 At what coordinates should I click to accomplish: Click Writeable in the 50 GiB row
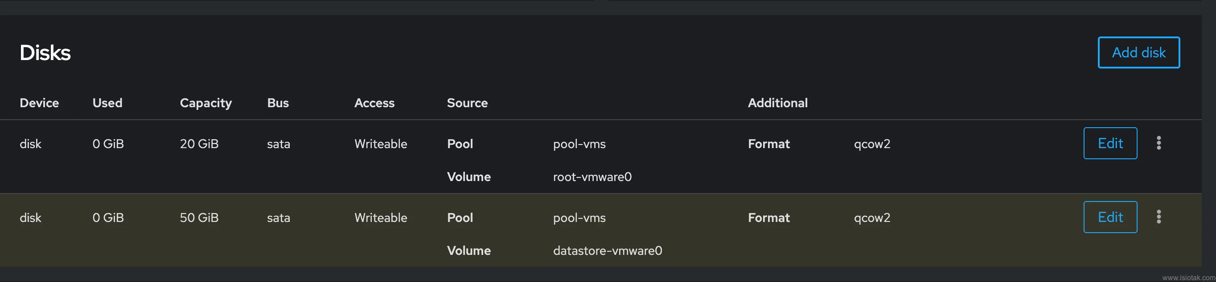(x=381, y=218)
